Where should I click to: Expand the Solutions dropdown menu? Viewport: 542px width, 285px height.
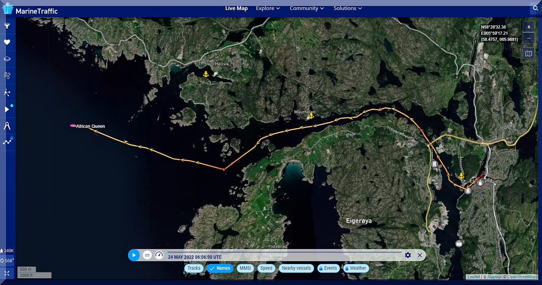point(347,8)
